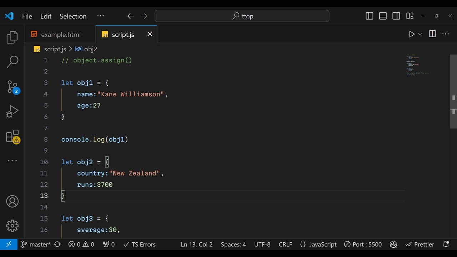457x257 pixels.
Task: Open remote window button in status bar
Action: (9, 244)
